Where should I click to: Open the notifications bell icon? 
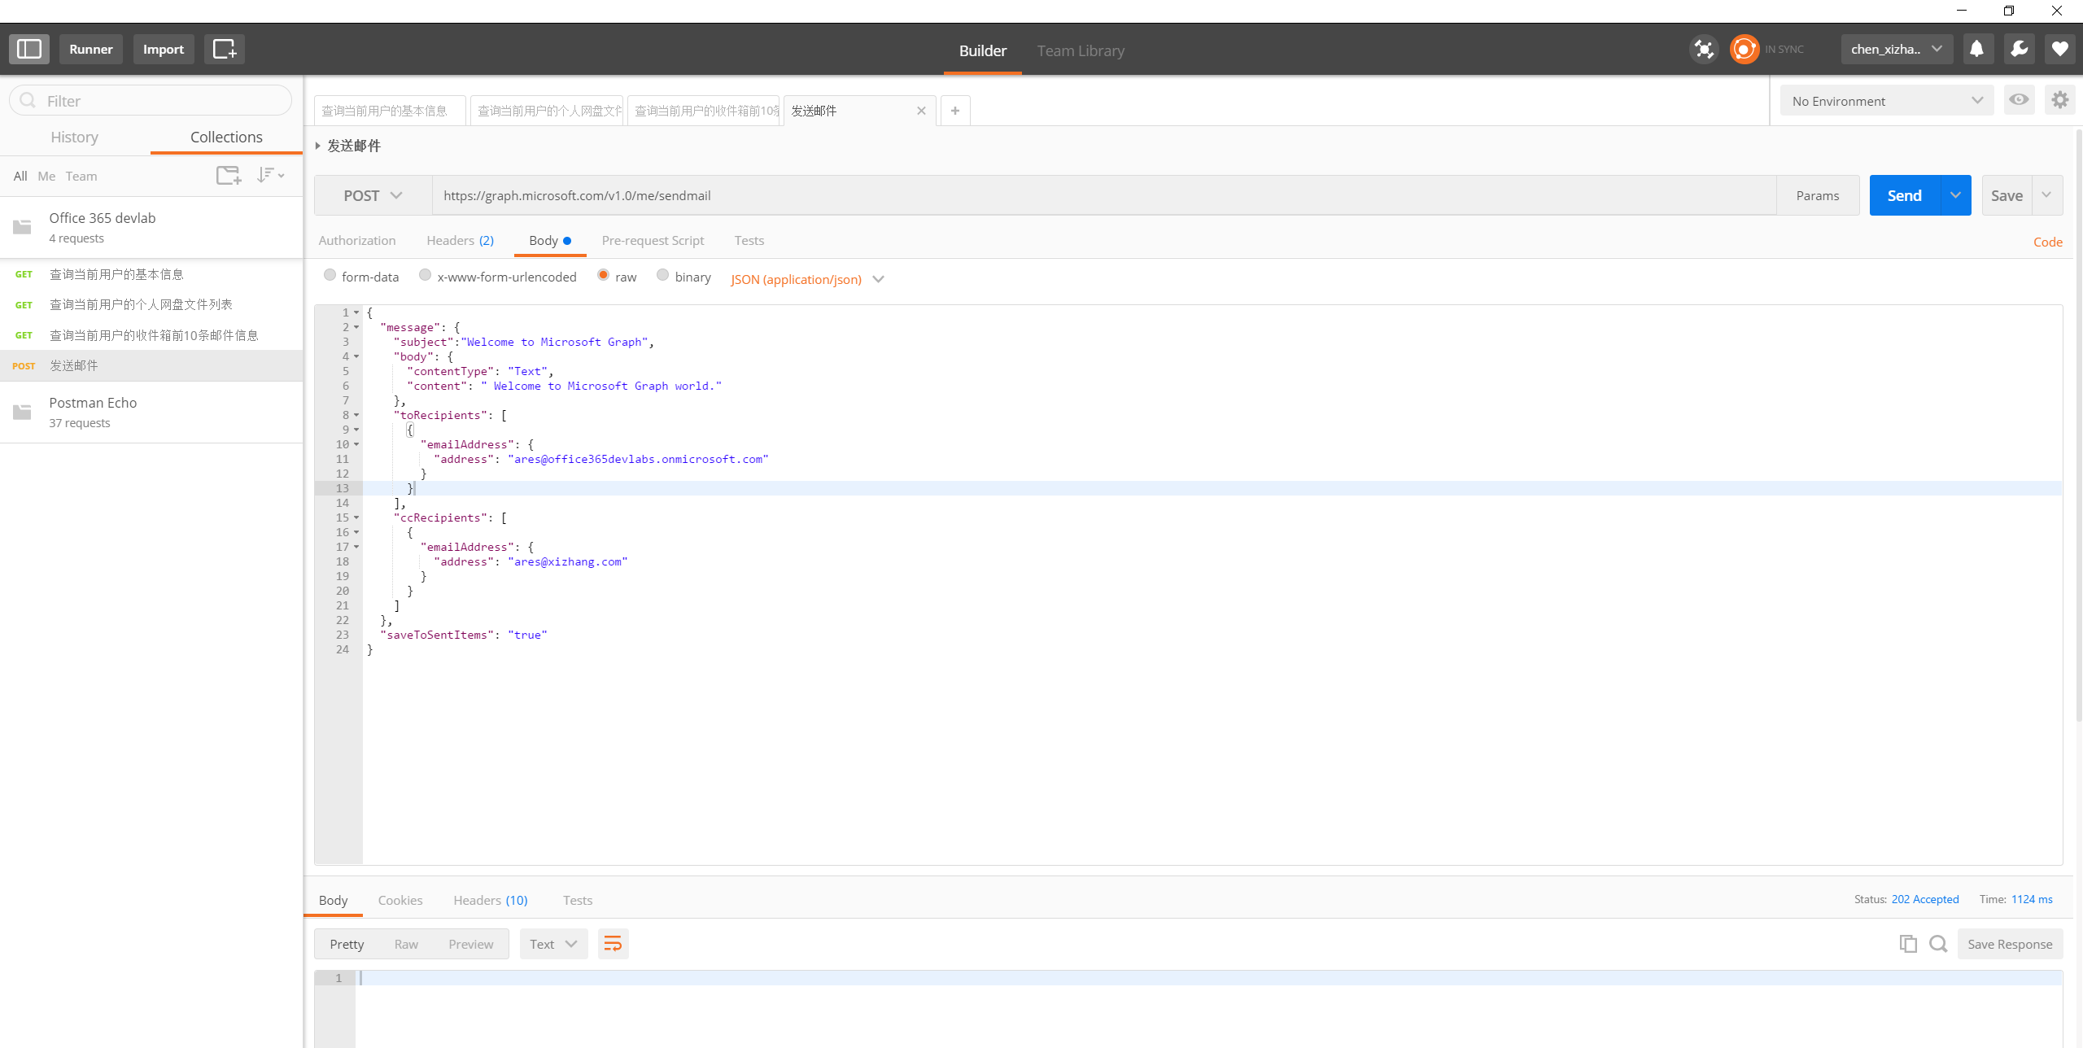coord(1976,49)
